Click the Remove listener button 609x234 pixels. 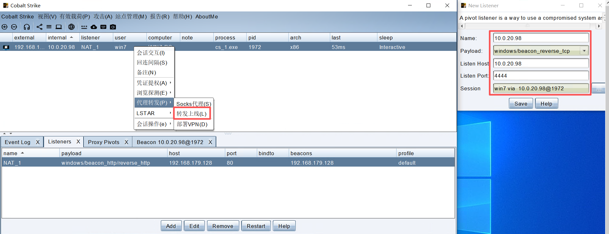223,226
